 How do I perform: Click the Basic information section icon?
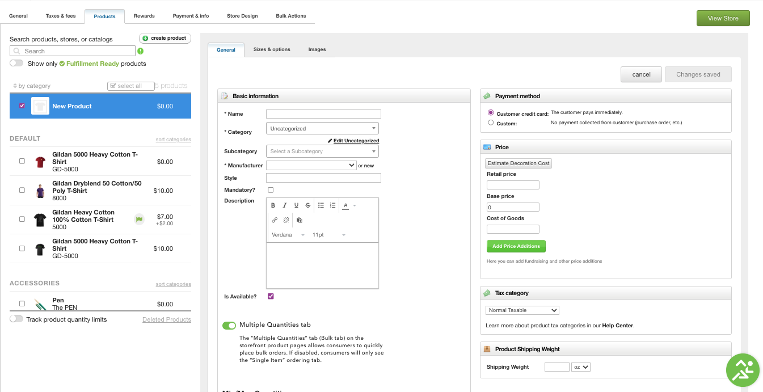(x=225, y=96)
